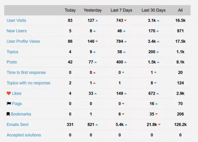Click the Last 7 Days column header
This screenshot has width=198, height=142.
pyautogui.click(x=121, y=10)
